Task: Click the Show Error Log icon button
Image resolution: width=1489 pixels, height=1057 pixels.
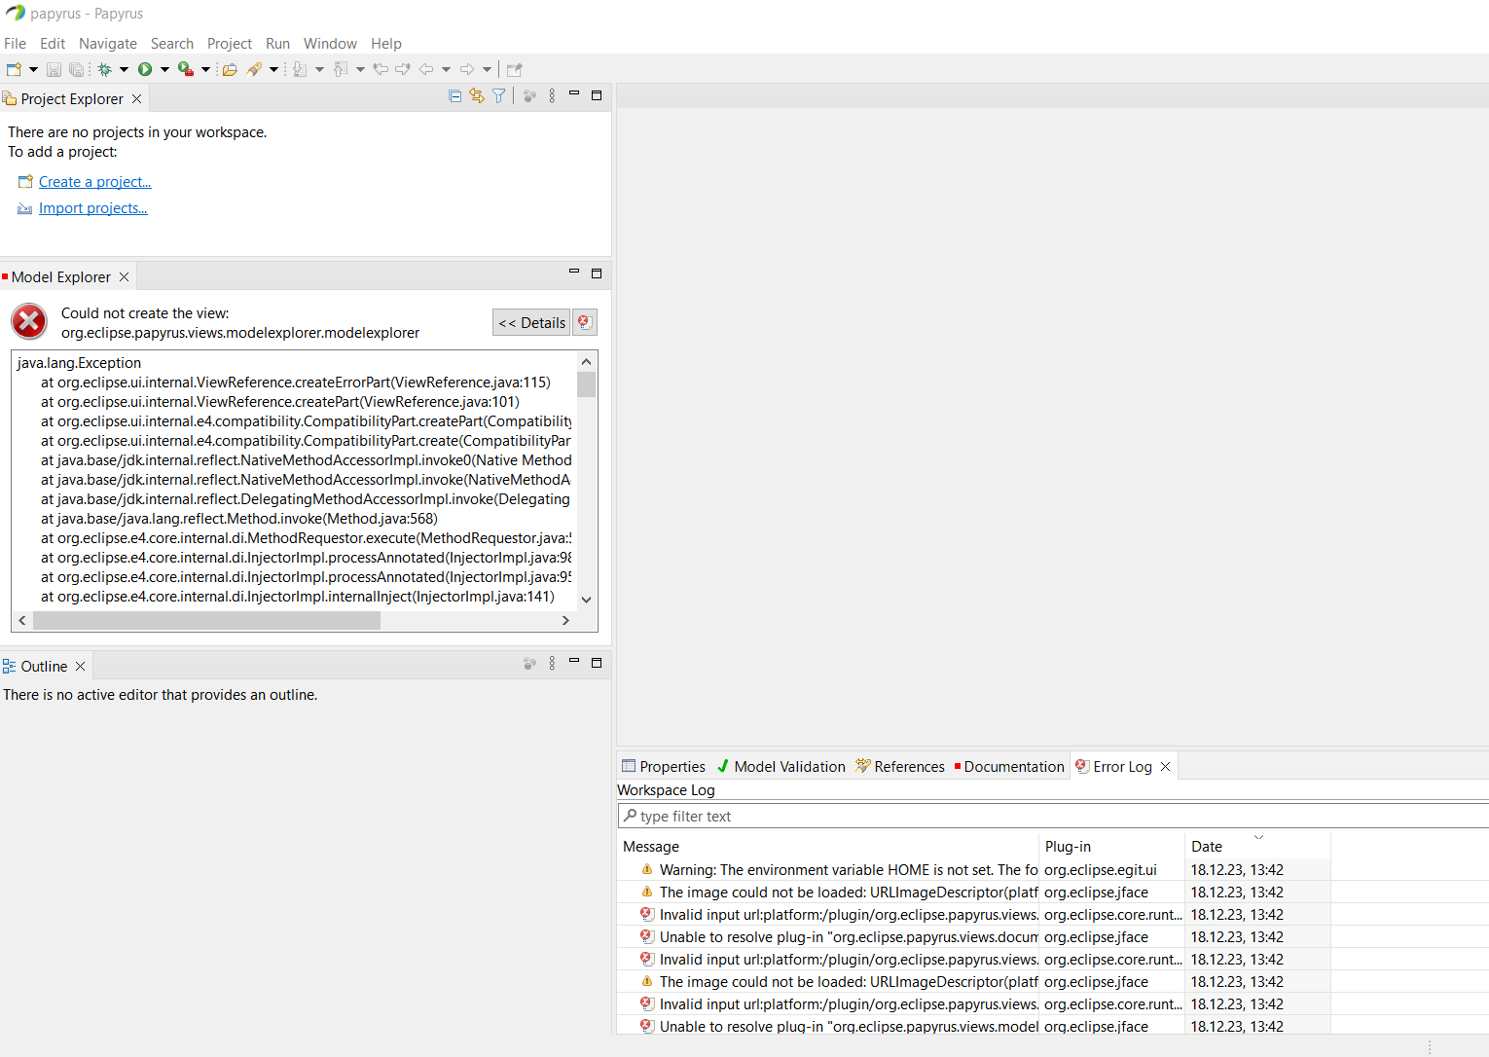Action: click(585, 322)
